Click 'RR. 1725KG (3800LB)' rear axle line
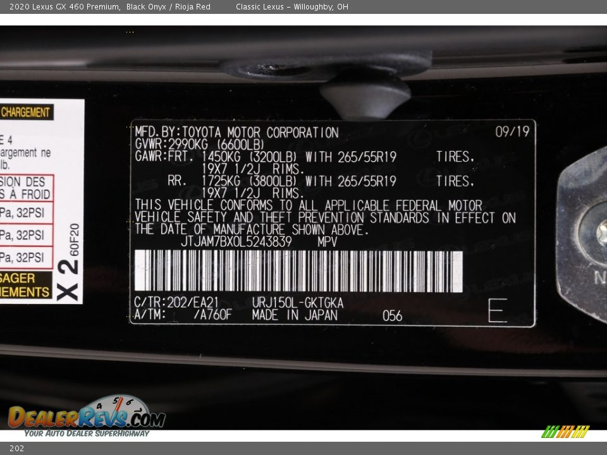Screen dimensions: 607x455 (x=231, y=181)
